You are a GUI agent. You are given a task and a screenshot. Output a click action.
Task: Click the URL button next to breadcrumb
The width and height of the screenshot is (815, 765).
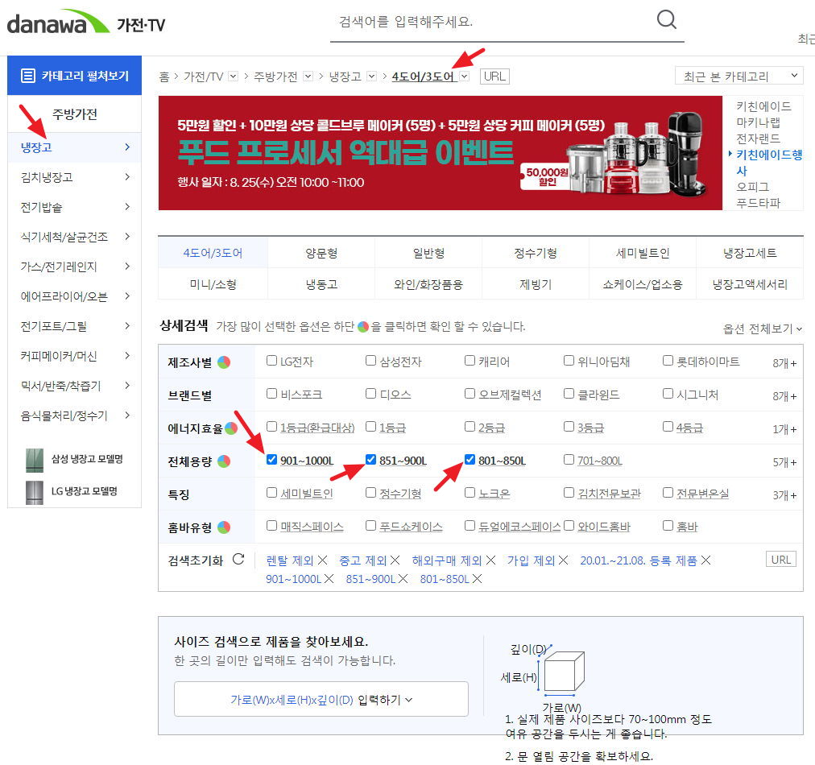pos(494,76)
